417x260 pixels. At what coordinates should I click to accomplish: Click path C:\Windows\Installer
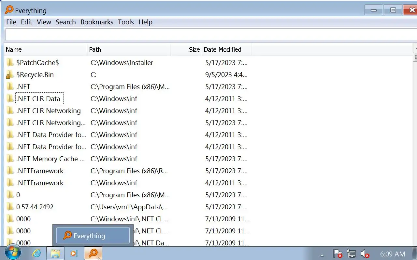(x=122, y=62)
